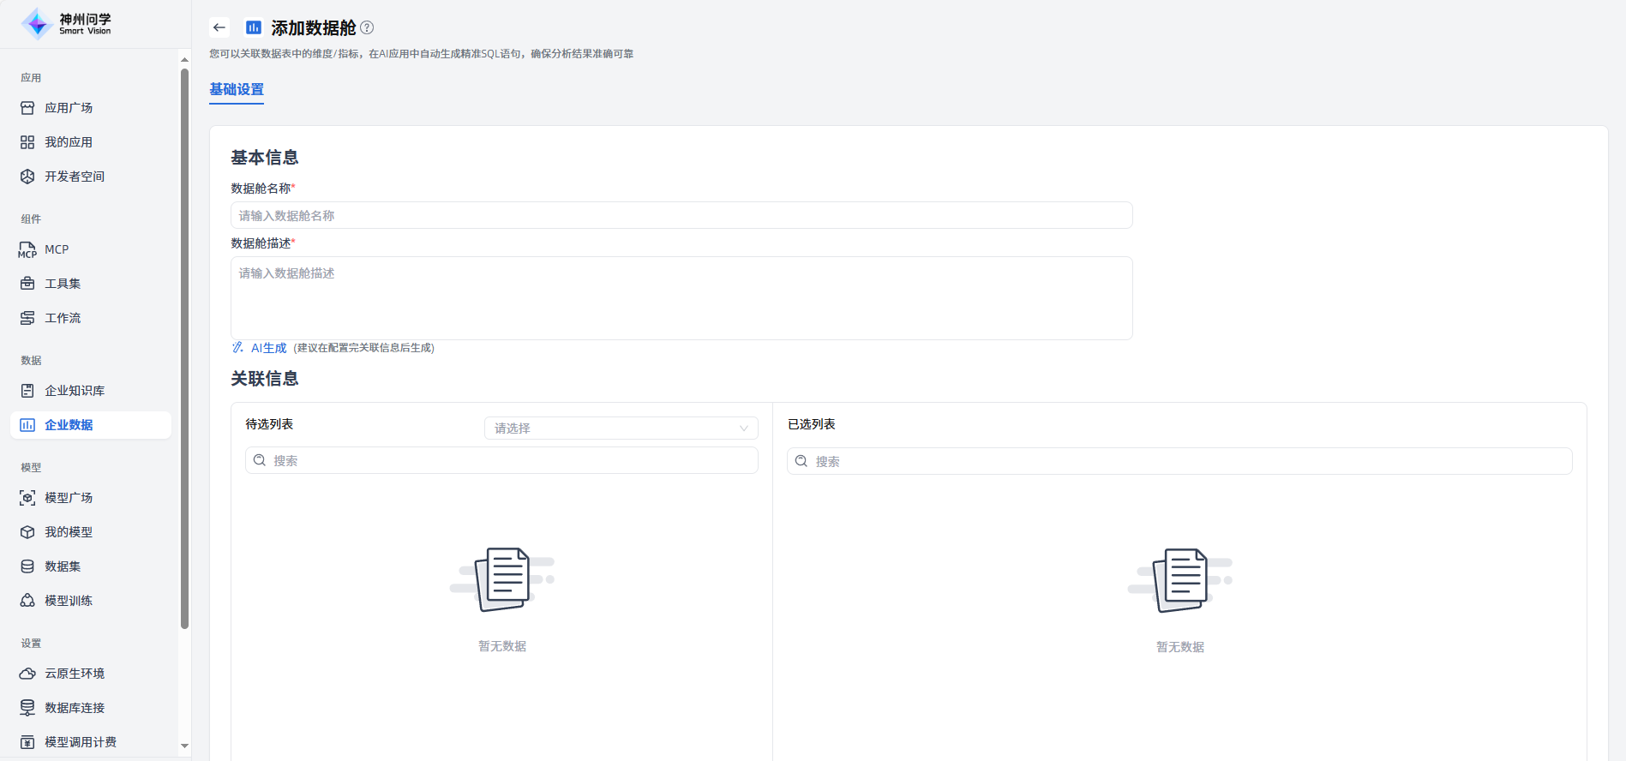The width and height of the screenshot is (1626, 761).
Task: Click the back arrow button
Action: (x=219, y=27)
